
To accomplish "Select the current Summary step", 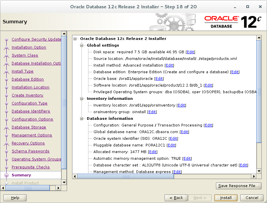I will point(21,175).
